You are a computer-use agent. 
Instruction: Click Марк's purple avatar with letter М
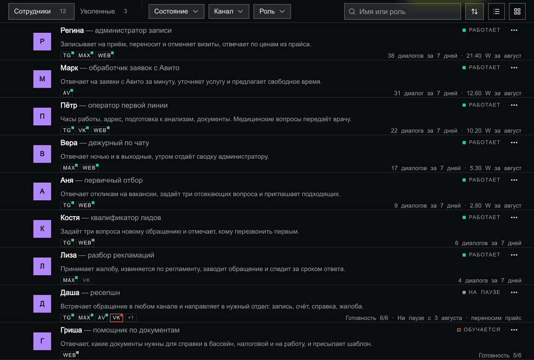click(x=42, y=79)
